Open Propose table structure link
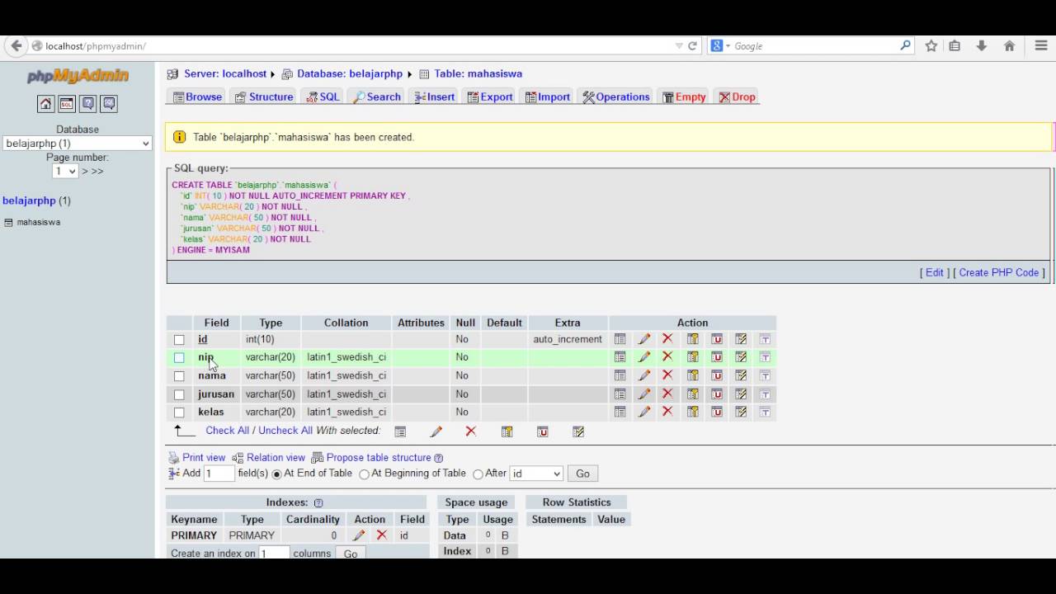Viewport: 1056px width, 594px height. coord(379,458)
